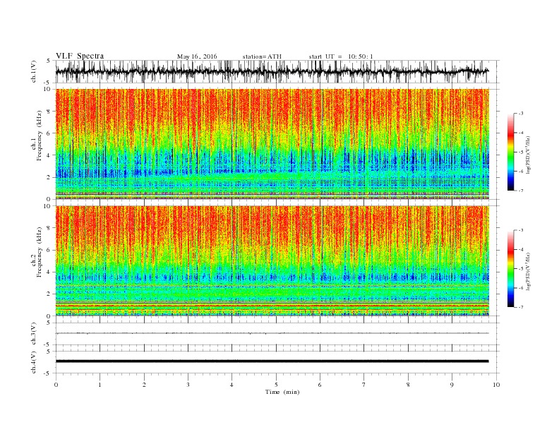Click time axis tick label "5"

276,385
